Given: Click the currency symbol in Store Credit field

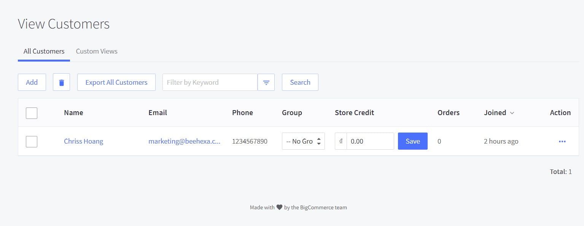Looking at the screenshot, I should tap(340, 141).
